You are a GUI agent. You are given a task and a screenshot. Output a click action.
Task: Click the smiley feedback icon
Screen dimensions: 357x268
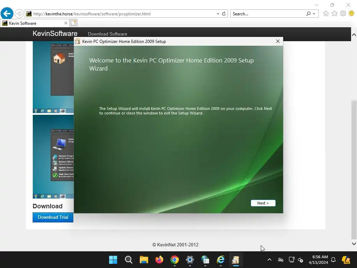tap(351, 14)
